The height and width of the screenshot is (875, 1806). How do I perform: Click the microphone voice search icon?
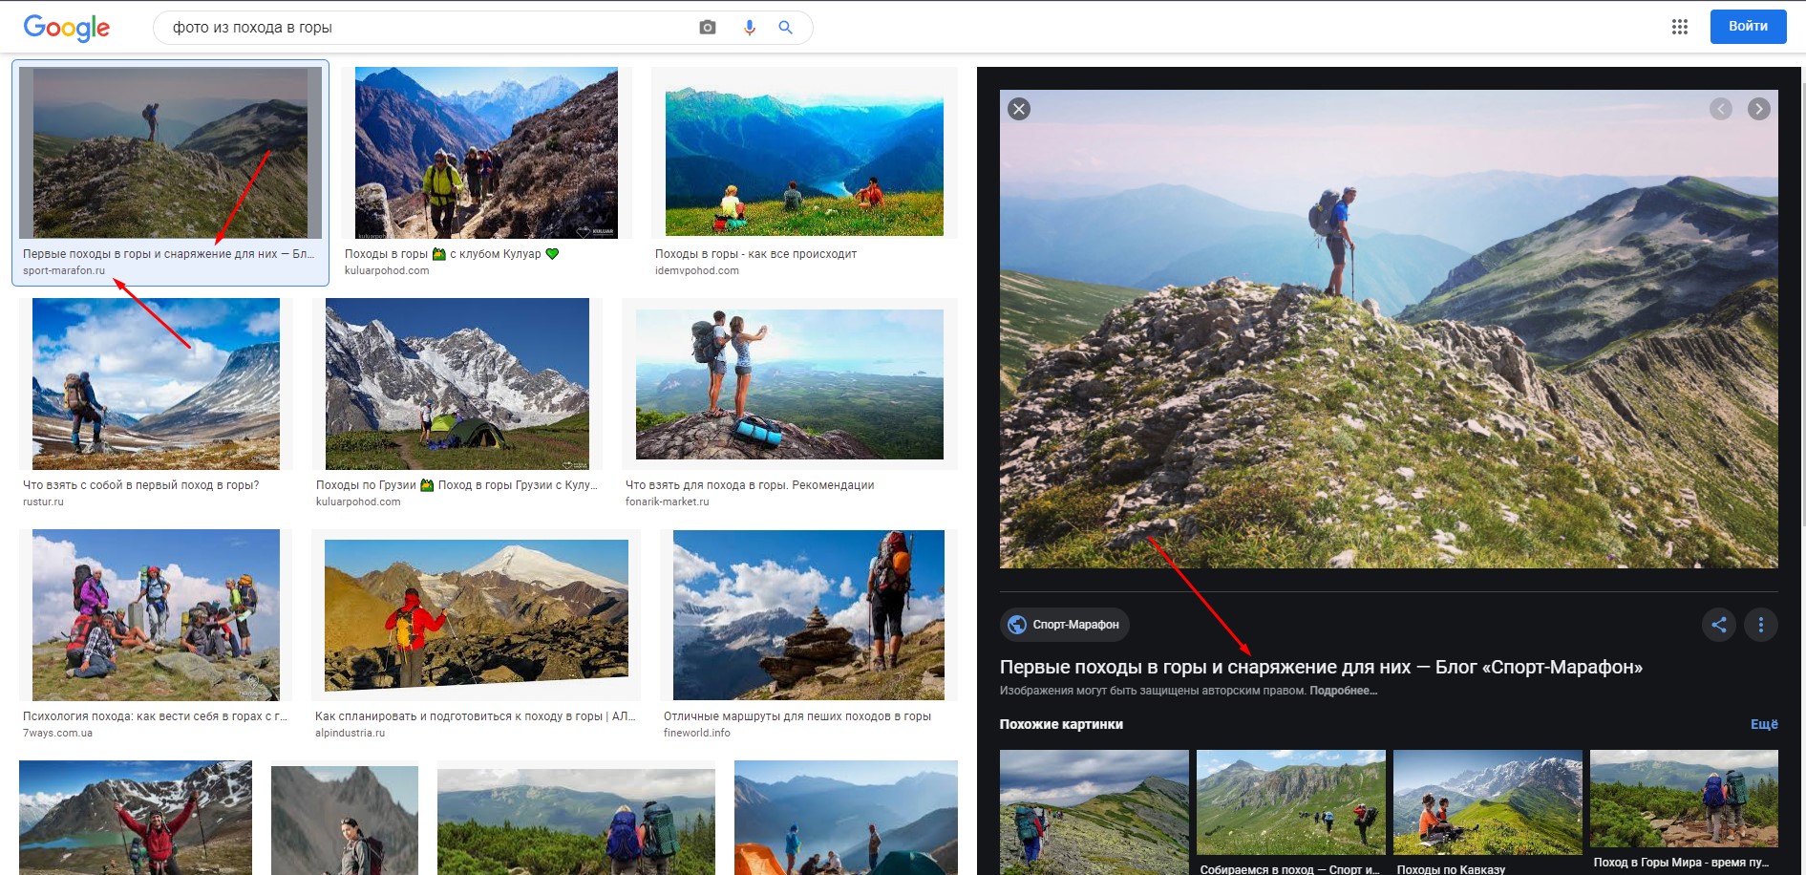750,28
